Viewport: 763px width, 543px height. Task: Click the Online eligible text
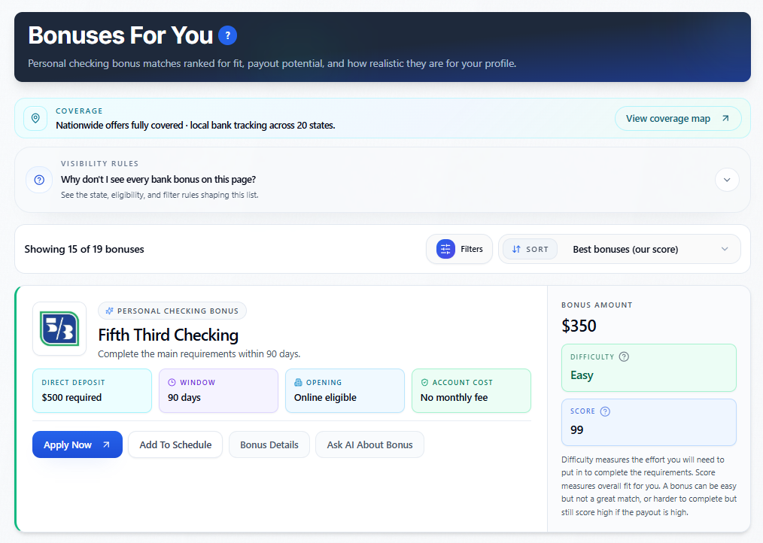(x=325, y=398)
